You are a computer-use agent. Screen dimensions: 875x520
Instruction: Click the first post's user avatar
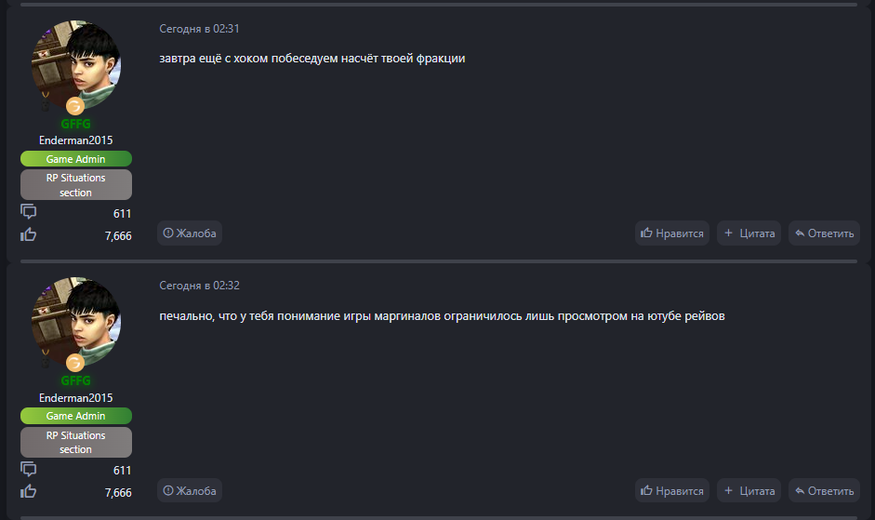(75, 65)
